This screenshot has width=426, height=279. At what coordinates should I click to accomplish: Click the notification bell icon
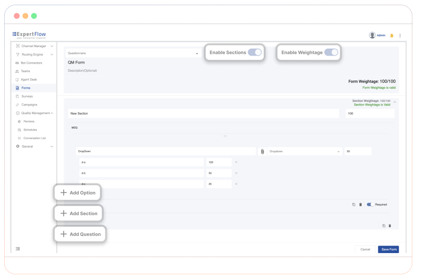[392, 35]
